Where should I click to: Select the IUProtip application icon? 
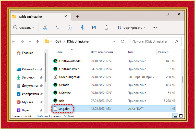click(55, 85)
